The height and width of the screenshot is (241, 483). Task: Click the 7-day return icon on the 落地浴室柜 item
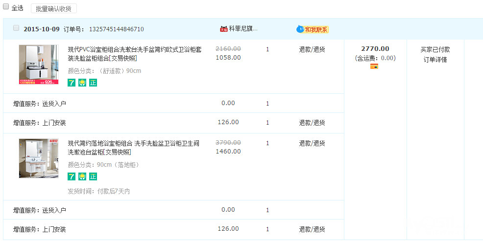pyautogui.click(x=72, y=176)
